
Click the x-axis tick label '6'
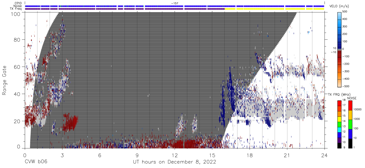(x=100, y=155)
